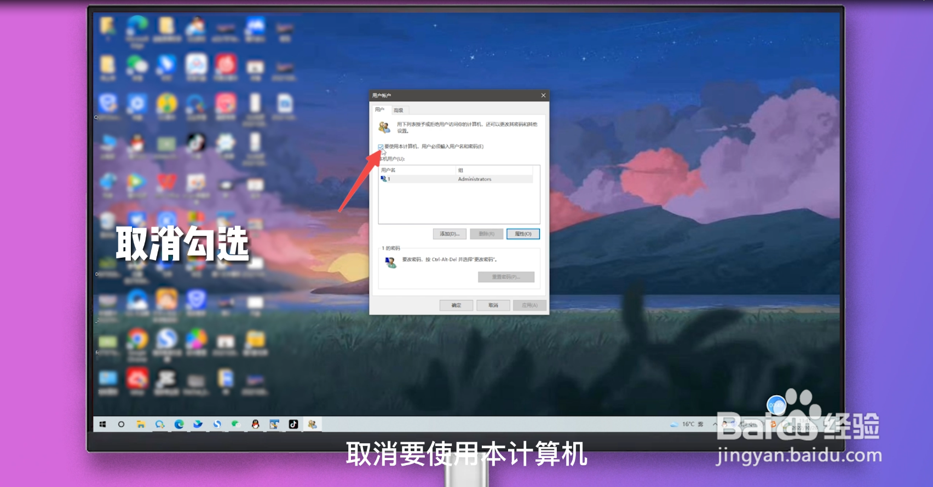
Task: Click the 删除(R) button
Action: (x=486, y=234)
